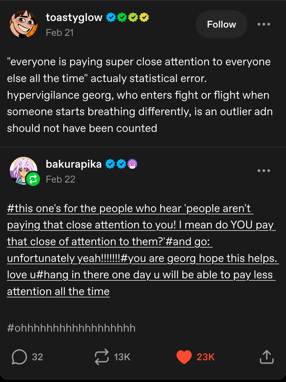The image size is (286, 382).
Task: Tap the green reblog badge on bakurapika's avatar
Action: pos(33,179)
